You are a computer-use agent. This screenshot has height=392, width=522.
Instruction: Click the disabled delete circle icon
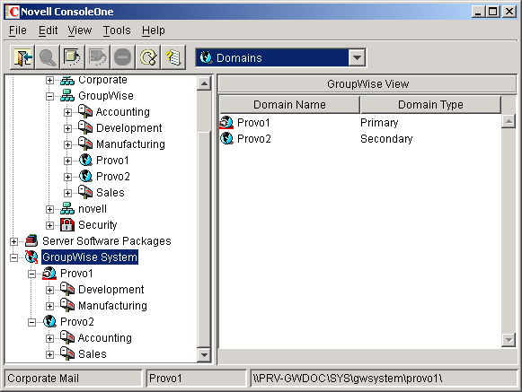[122, 57]
